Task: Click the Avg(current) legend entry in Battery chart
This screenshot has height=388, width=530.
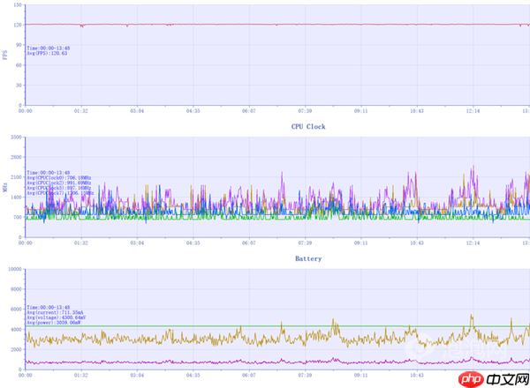Action: pos(55,312)
